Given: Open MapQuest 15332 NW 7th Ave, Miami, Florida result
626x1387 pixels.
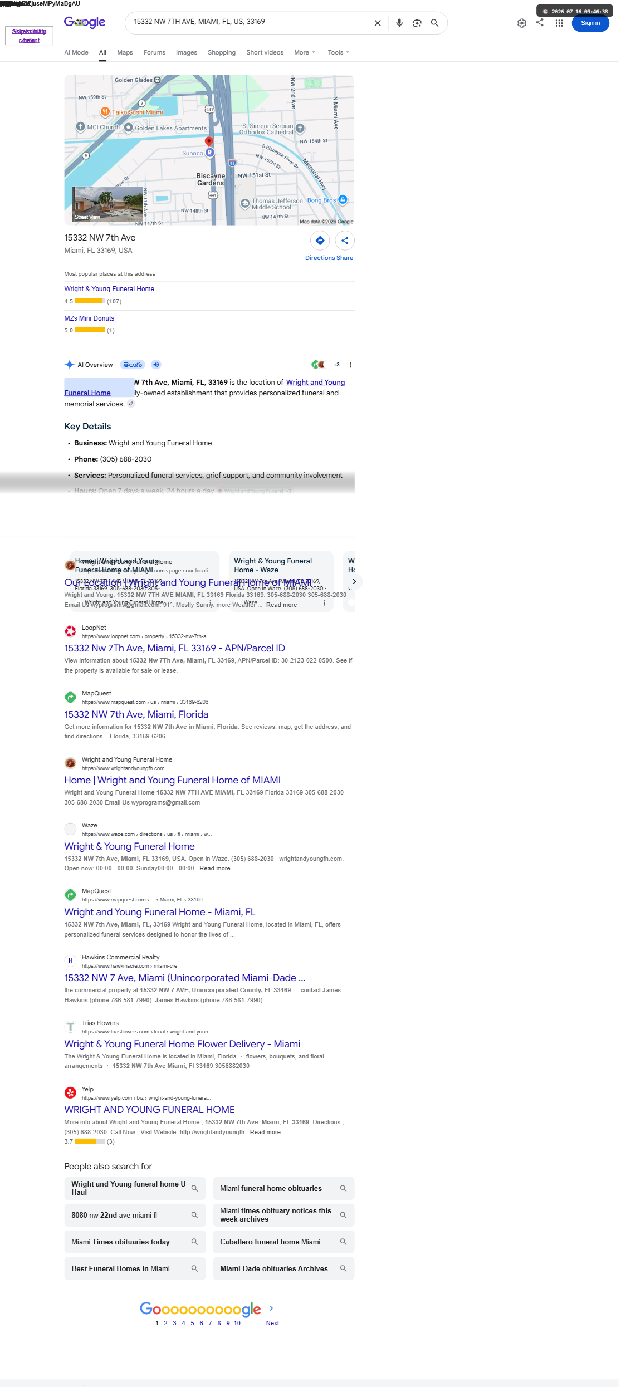Looking at the screenshot, I should click(136, 714).
